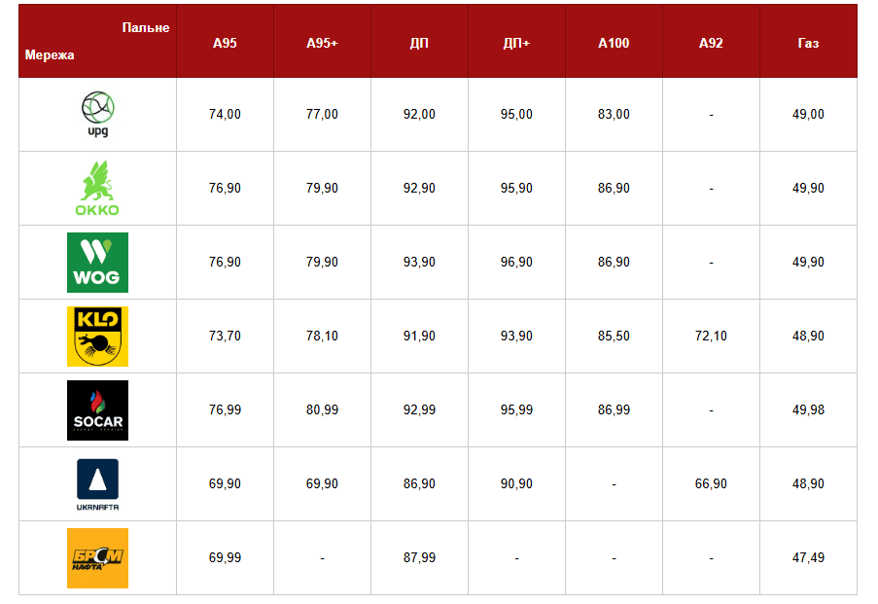The width and height of the screenshot is (878, 604).
Task: Select BRSM gas price 47,49
Action: coord(808,558)
